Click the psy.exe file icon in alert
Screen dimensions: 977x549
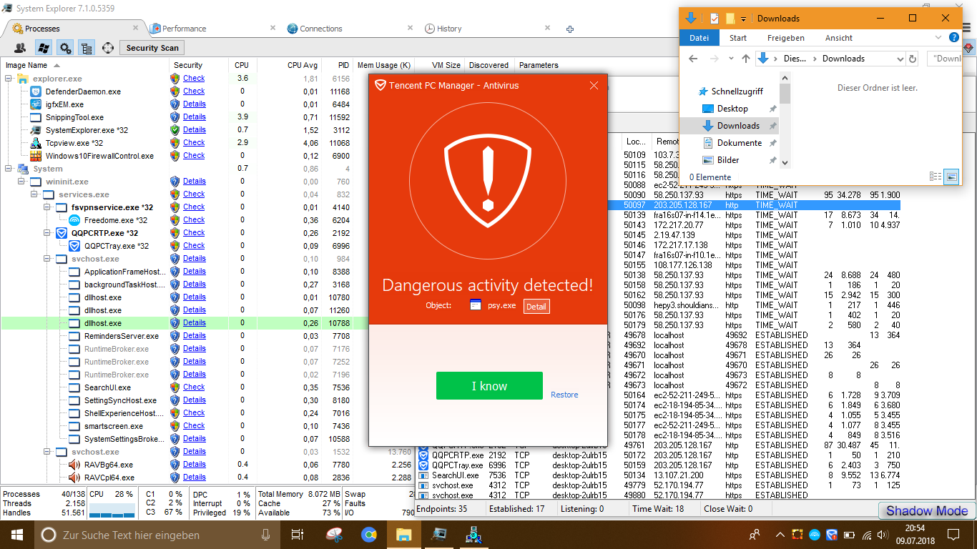coord(476,305)
